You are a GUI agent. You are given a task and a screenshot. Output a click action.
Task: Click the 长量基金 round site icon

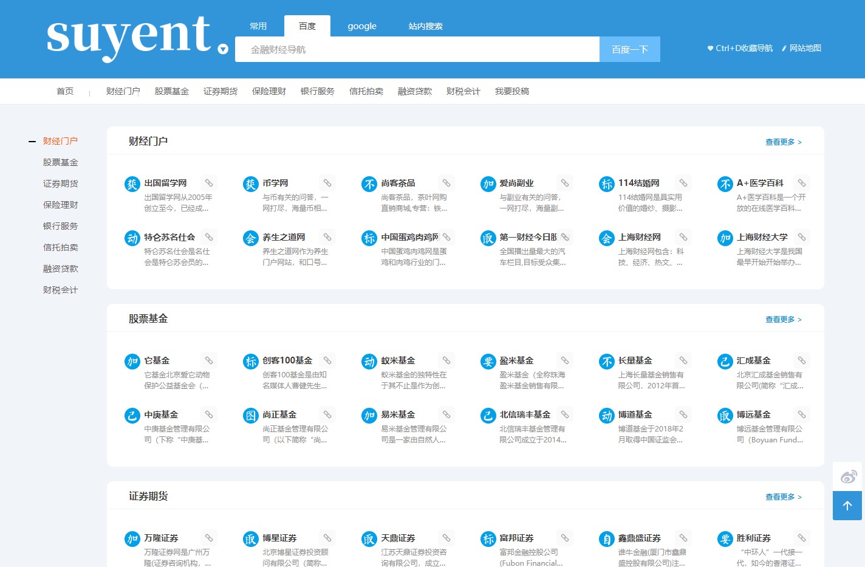coord(606,362)
